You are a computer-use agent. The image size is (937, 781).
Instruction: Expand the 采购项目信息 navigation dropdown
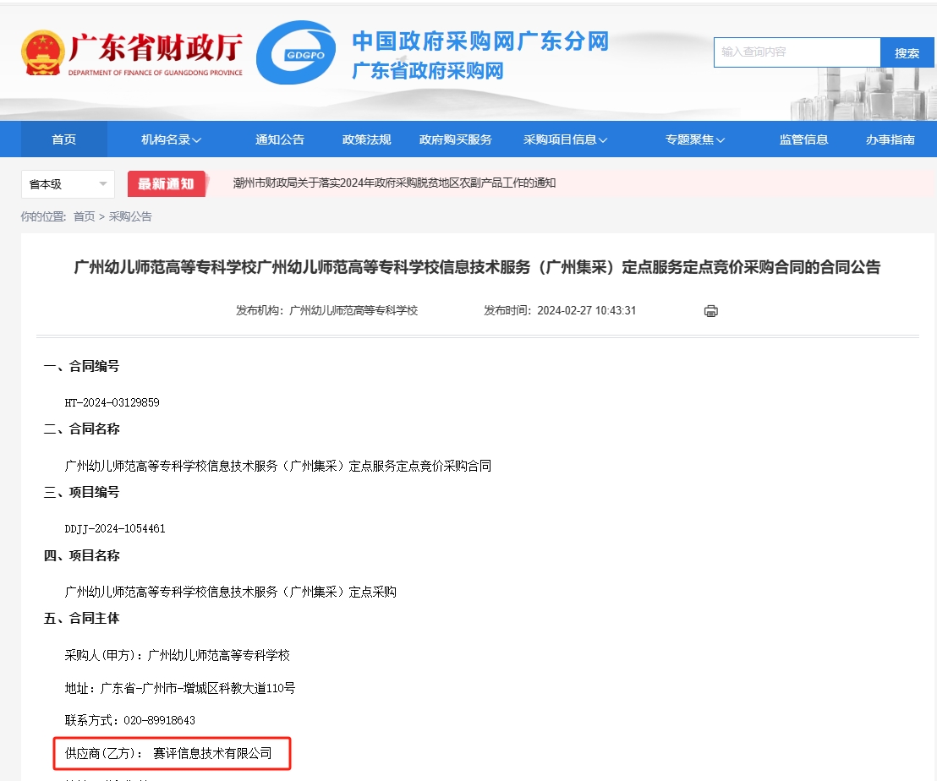point(565,139)
